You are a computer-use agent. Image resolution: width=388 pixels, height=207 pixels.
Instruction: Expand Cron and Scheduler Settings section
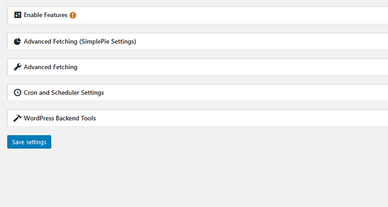(198, 92)
